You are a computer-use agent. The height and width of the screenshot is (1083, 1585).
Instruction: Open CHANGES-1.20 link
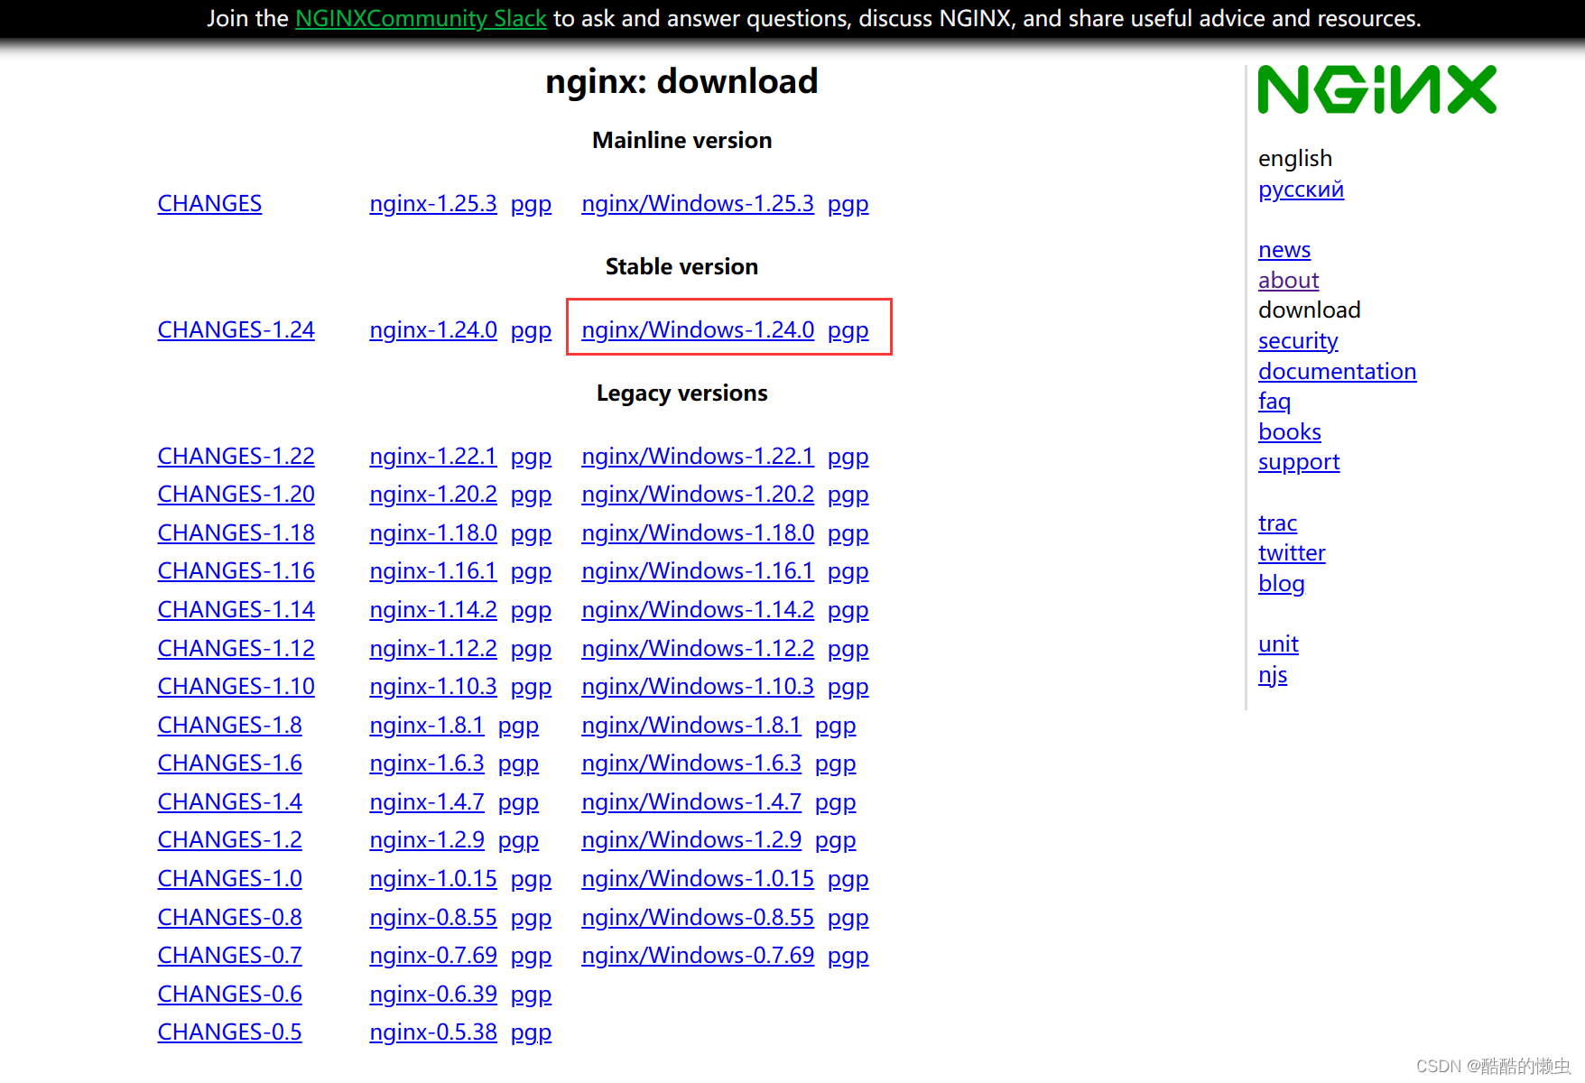coord(236,495)
